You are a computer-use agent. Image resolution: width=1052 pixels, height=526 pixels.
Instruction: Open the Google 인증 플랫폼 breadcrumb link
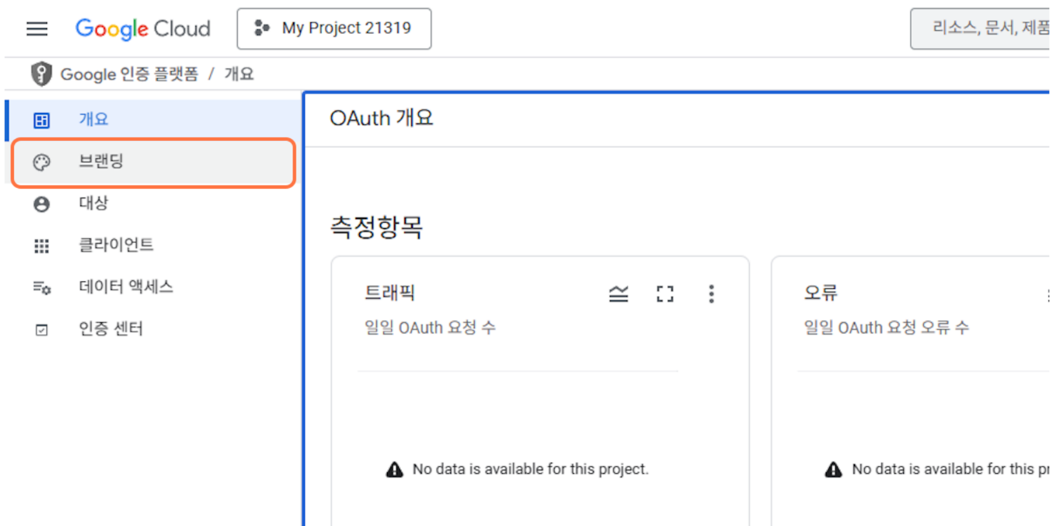tap(129, 74)
